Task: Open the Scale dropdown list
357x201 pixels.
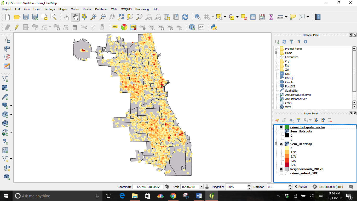Action: tap(201, 187)
